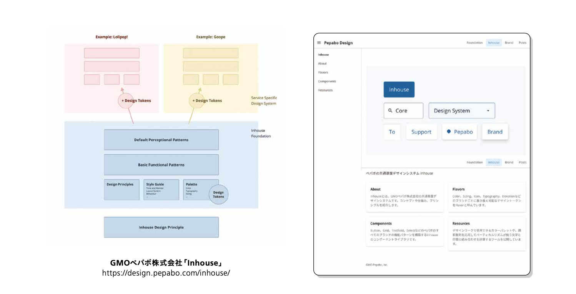Screen dimensions: 576x294
Task: Click the Default Perceptional Patterns box
Action: (x=161, y=140)
